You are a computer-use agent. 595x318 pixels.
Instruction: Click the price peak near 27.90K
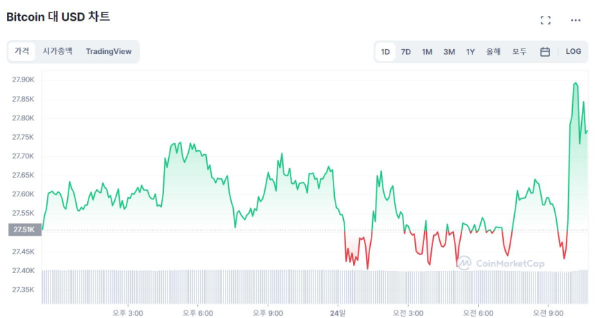coord(576,84)
